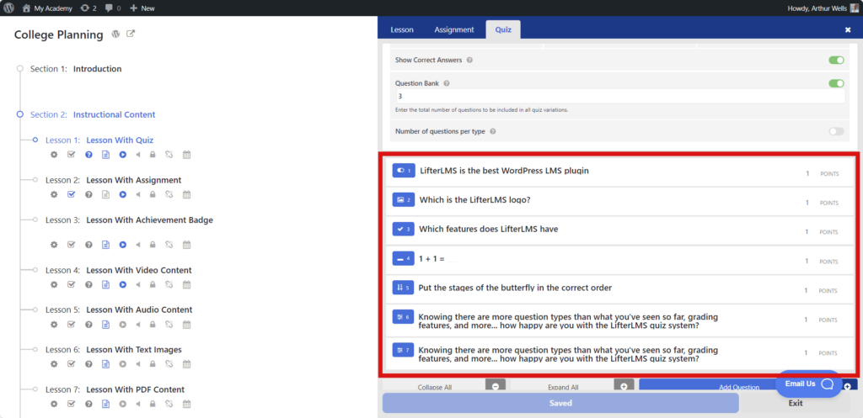Click broken-link icon for Lesson With Audio Content
The height and width of the screenshot is (418, 863).
click(169, 325)
